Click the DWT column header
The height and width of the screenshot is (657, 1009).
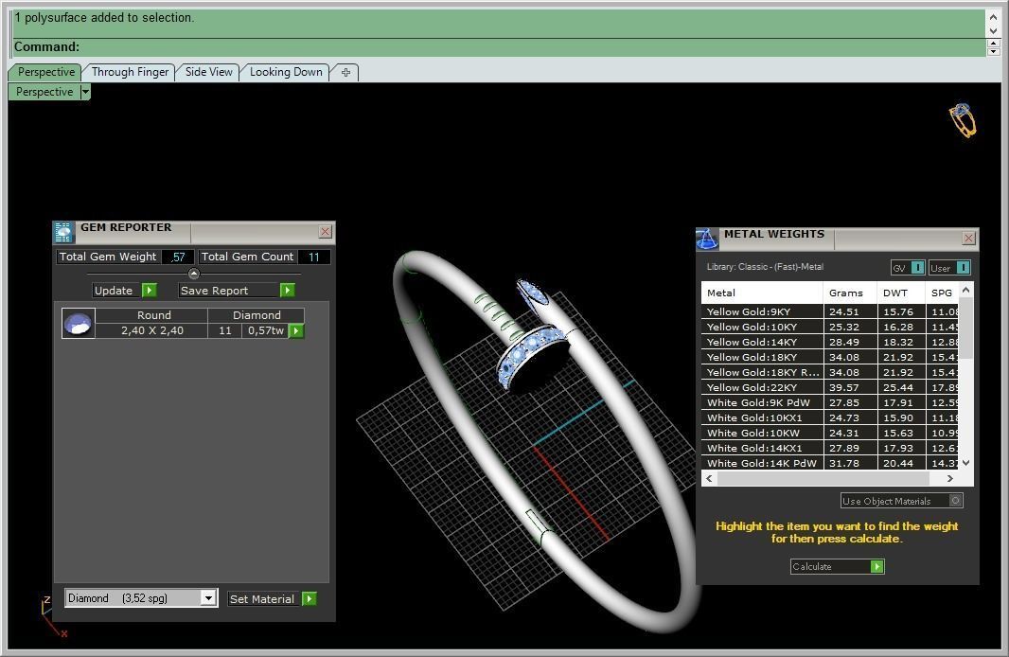[901, 293]
